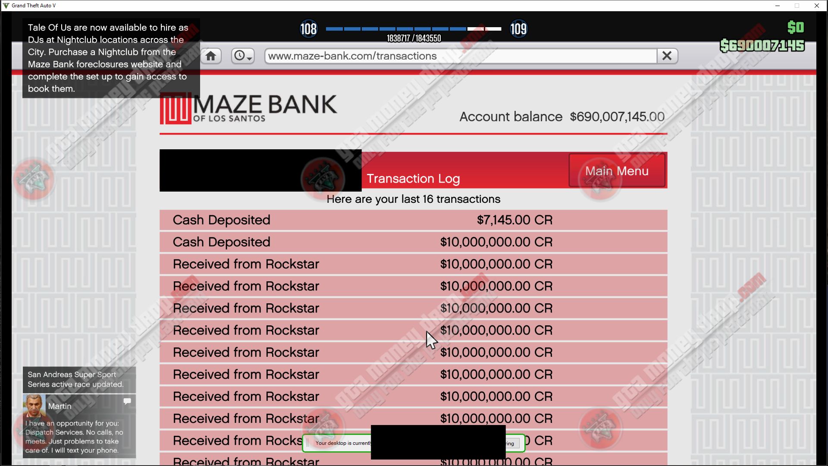Click the green bank money counter
The width and height of the screenshot is (828, 466).
(x=762, y=46)
